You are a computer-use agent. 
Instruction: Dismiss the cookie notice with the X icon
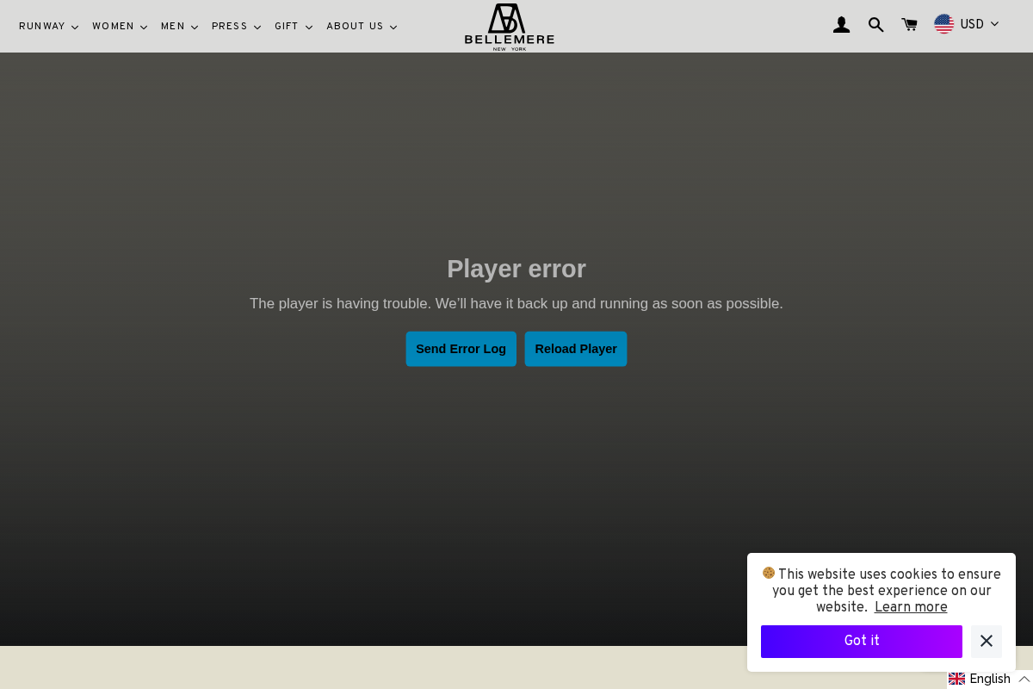987,641
